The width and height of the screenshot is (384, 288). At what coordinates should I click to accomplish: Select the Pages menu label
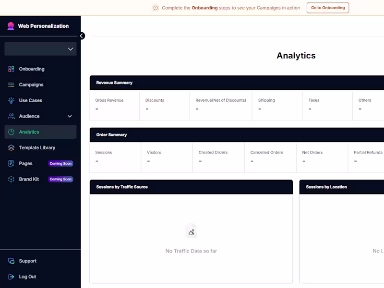pos(26,163)
